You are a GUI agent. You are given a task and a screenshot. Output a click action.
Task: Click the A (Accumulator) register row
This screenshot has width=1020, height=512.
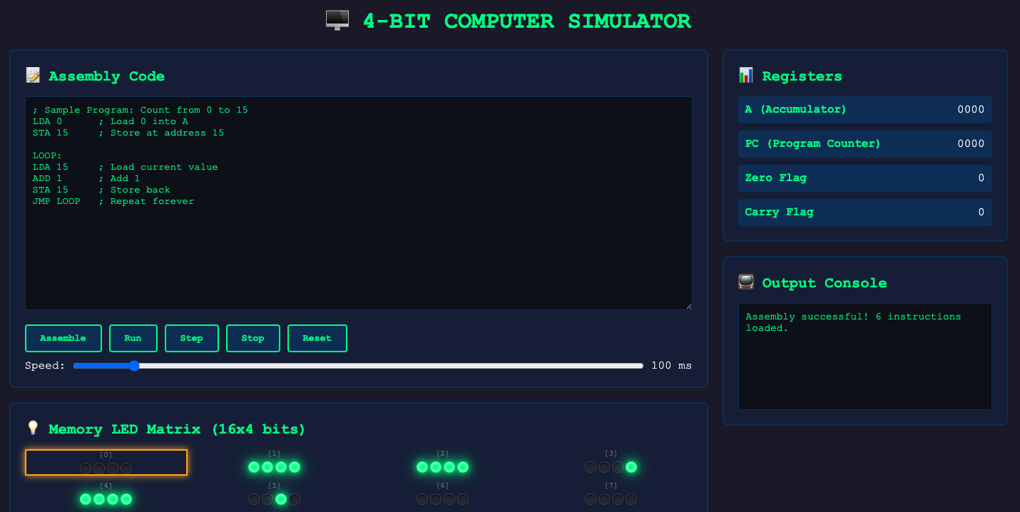pos(865,110)
